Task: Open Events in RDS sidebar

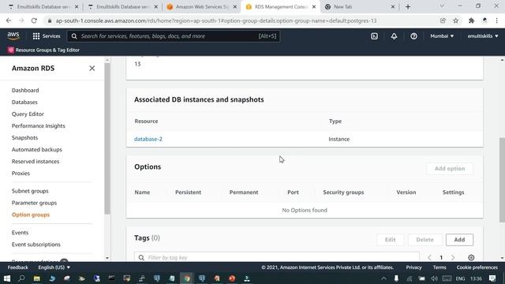Action: coord(20,233)
